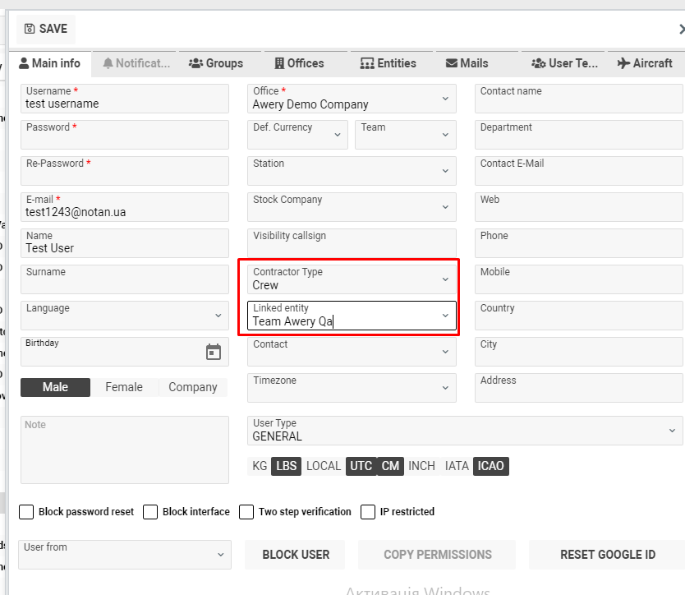Click the Birthday calendar icon

(x=214, y=352)
